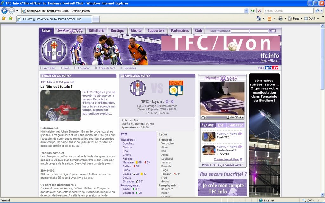Viewport: 325px width, 203px height.
Task: Click the Je crée mon compte banner
Action: [x=222, y=187]
